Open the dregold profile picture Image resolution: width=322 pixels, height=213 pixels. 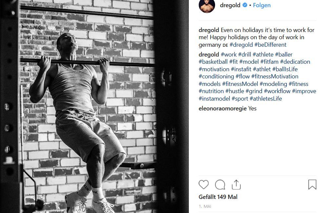pyautogui.click(x=207, y=5)
